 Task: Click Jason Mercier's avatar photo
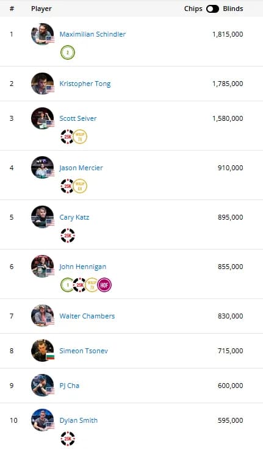[x=42, y=168]
